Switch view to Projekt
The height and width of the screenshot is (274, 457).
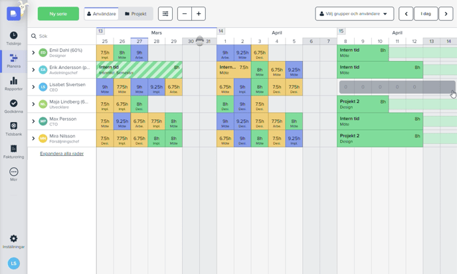[x=136, y=14]
